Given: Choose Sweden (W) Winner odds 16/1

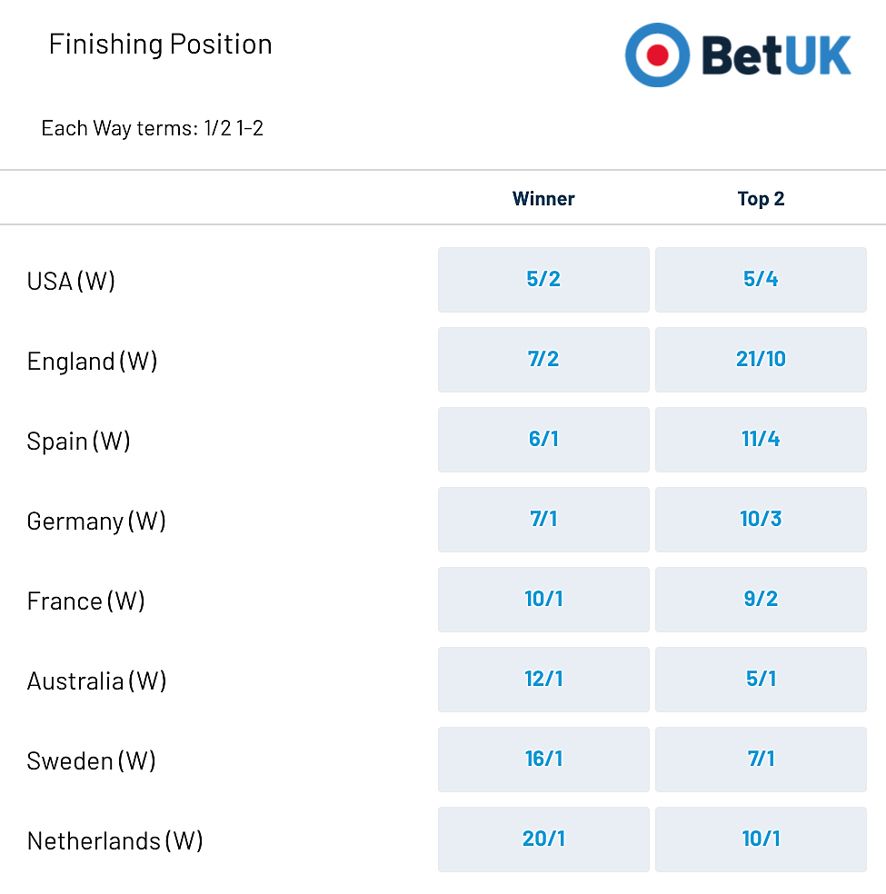Looking at the screenshot, I should (x=543, y=760).
